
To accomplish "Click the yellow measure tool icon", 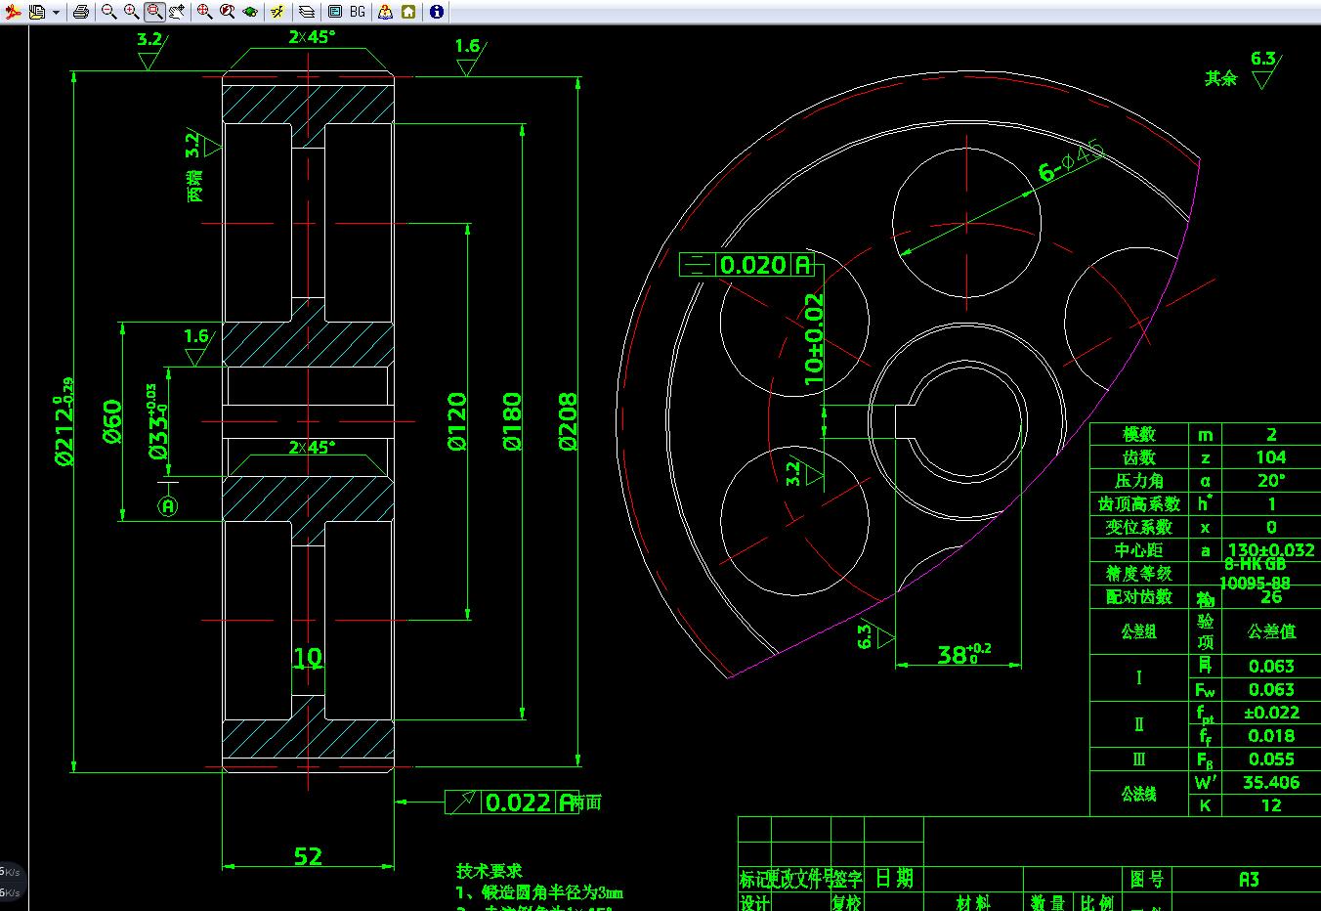I will click(277, 12).
